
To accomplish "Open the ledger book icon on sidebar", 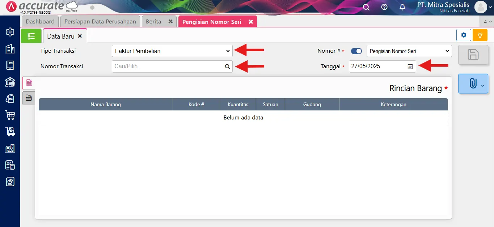I will (x=9, y=65).
